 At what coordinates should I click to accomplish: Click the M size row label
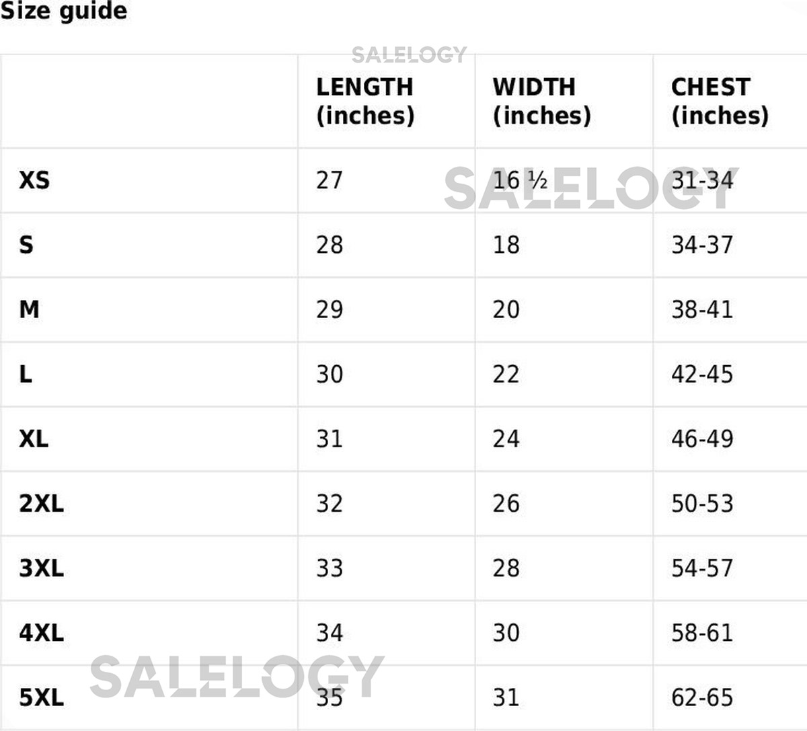30,309
